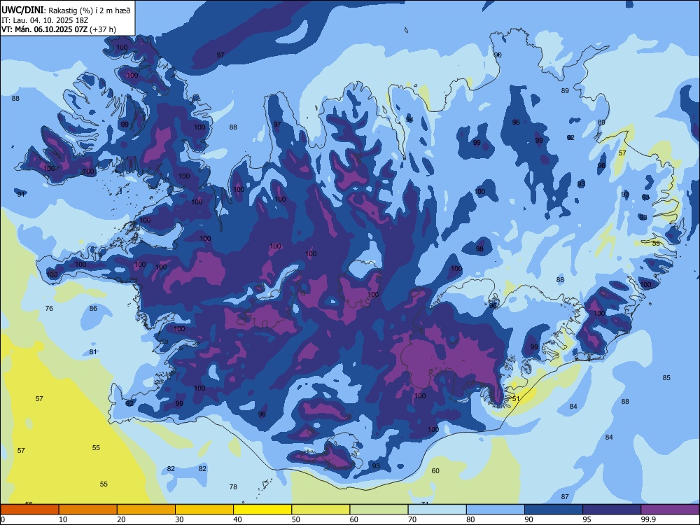
Task: Select the 95–99.9 indigo legend swatch
Action: click(x=612, y=510)
